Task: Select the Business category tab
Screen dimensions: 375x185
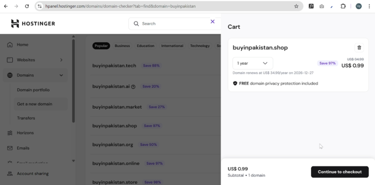Action: [x=122, y=46]
